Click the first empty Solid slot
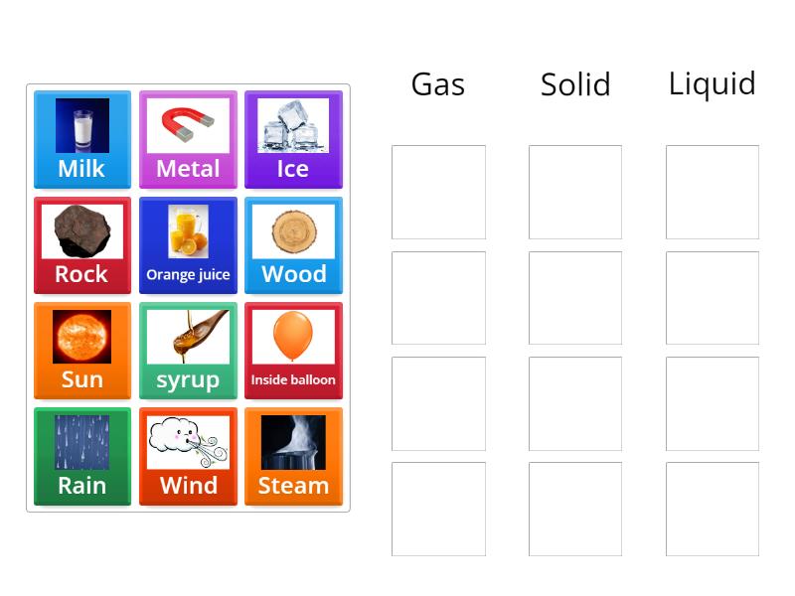The width and height of the screenshot is (795, 596). (x=575, y=192)
